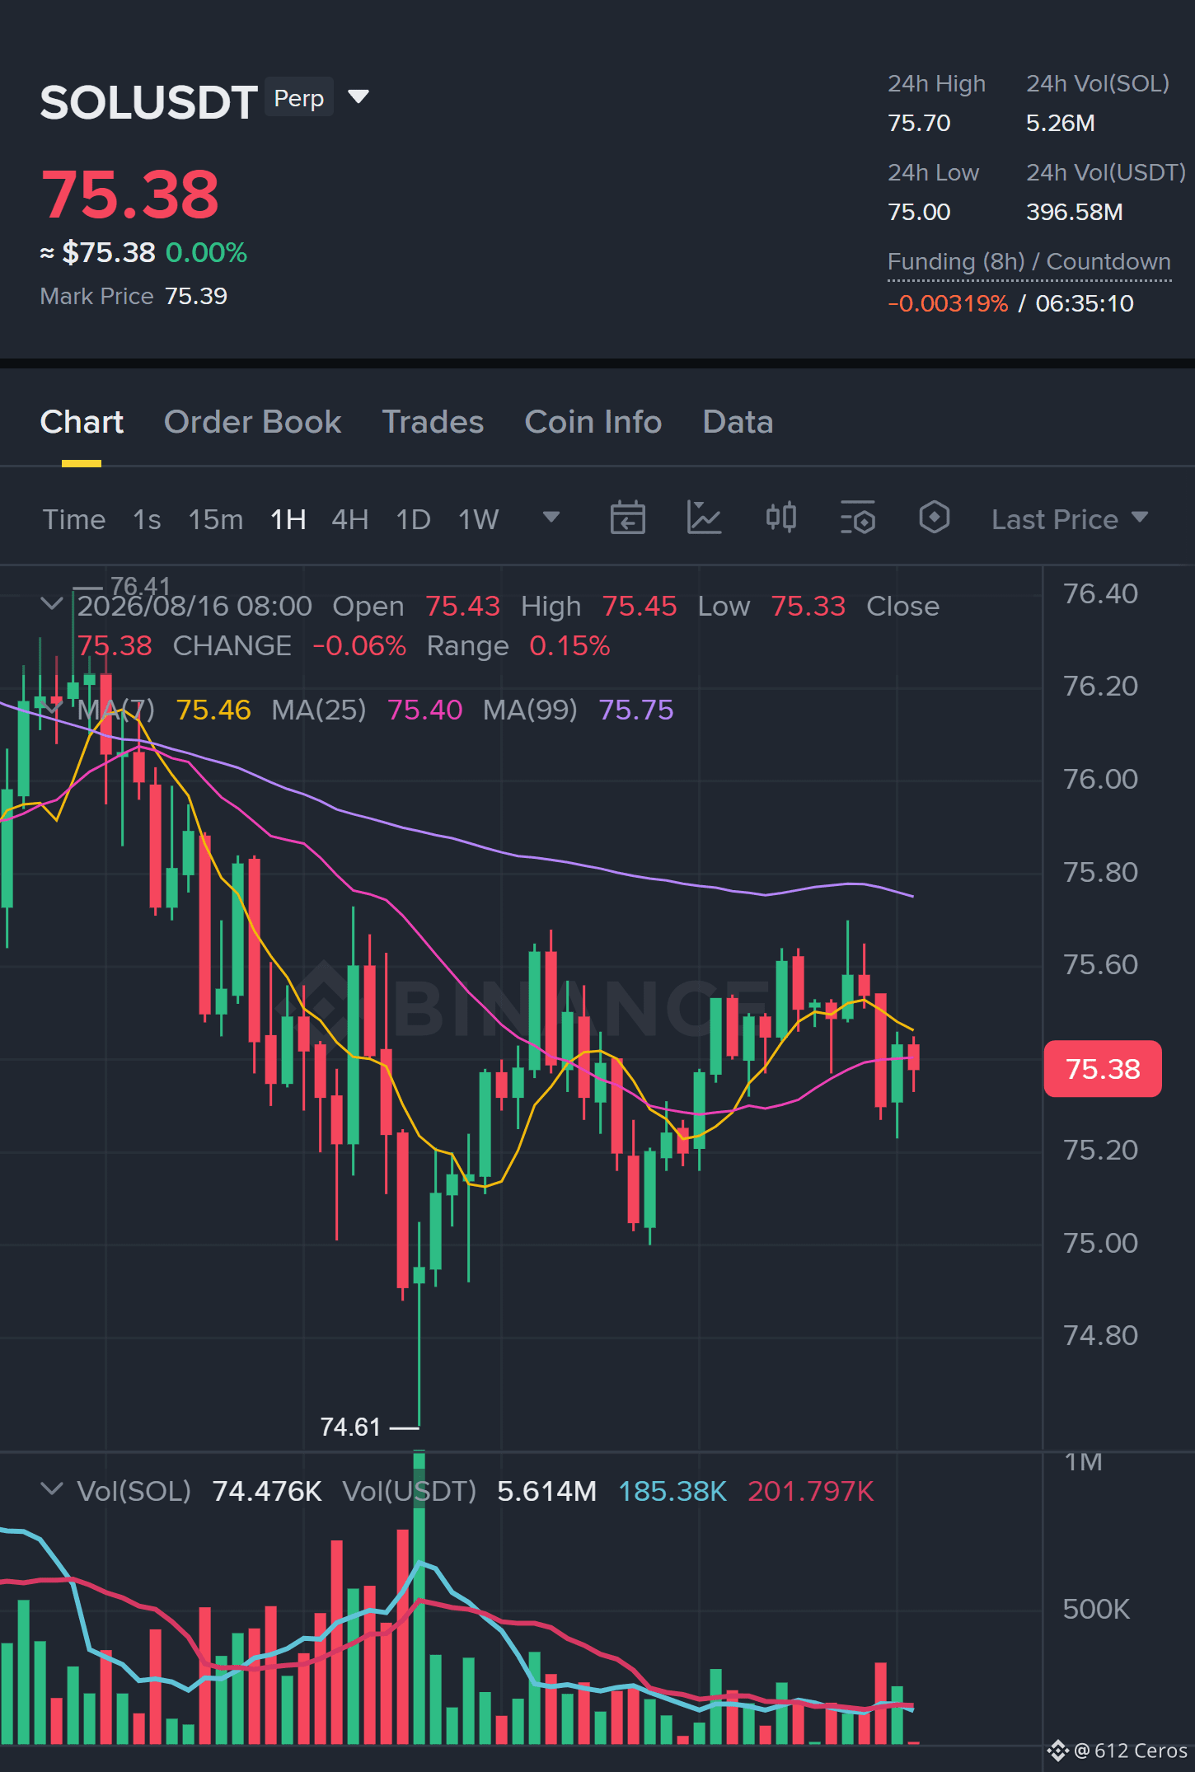1195x1772 pixels.
Task: Click the volume MA value 201.797K
Action: coord(811,1491)
